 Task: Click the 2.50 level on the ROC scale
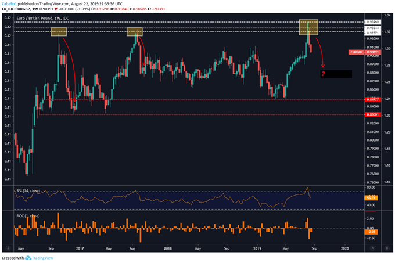click(x=371, y=219)
